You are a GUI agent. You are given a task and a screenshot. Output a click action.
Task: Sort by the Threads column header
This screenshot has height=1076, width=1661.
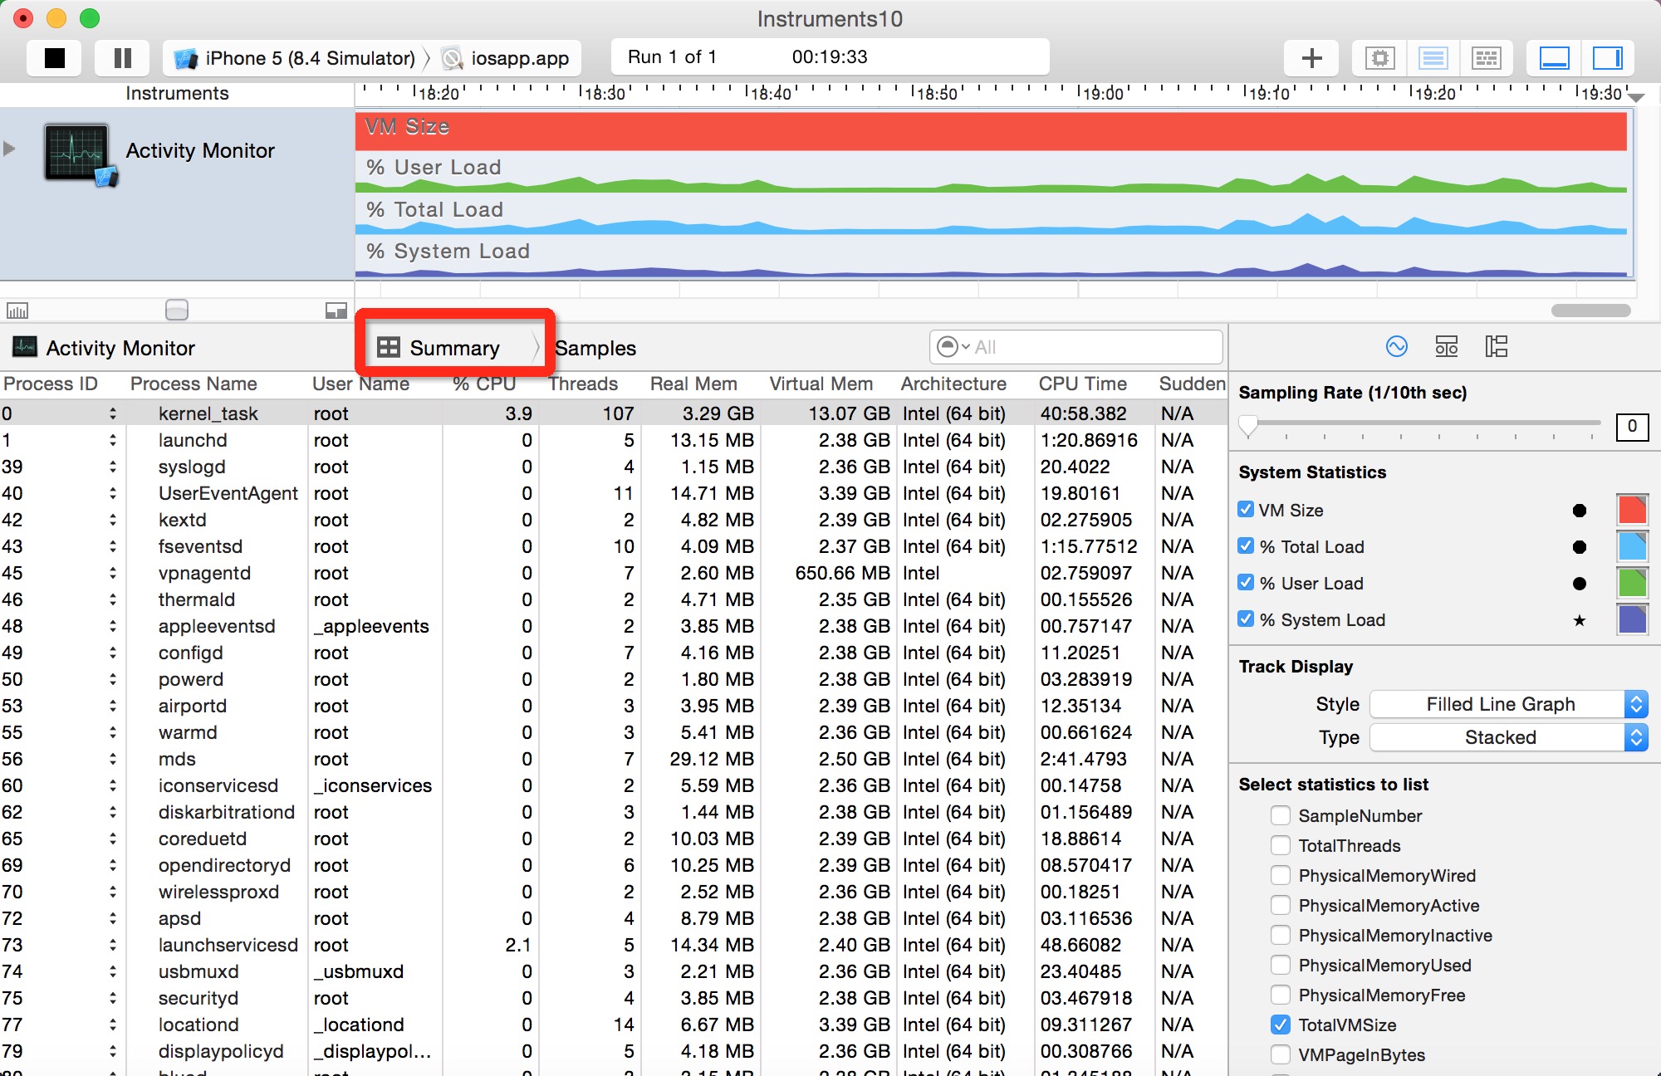pyautogui.click(x=583, y=384)
